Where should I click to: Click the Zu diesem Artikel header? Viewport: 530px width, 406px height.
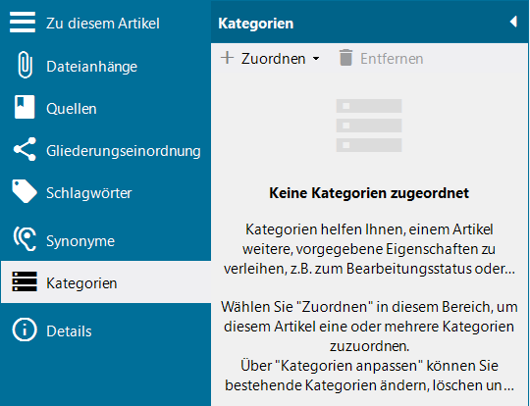click(x=103, y=24)
